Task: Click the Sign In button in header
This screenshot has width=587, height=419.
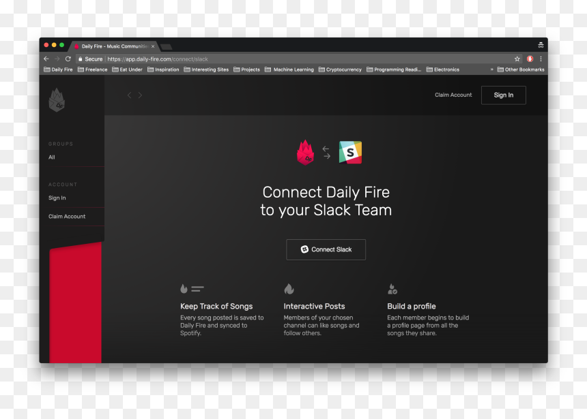Action: click(504, 95)
